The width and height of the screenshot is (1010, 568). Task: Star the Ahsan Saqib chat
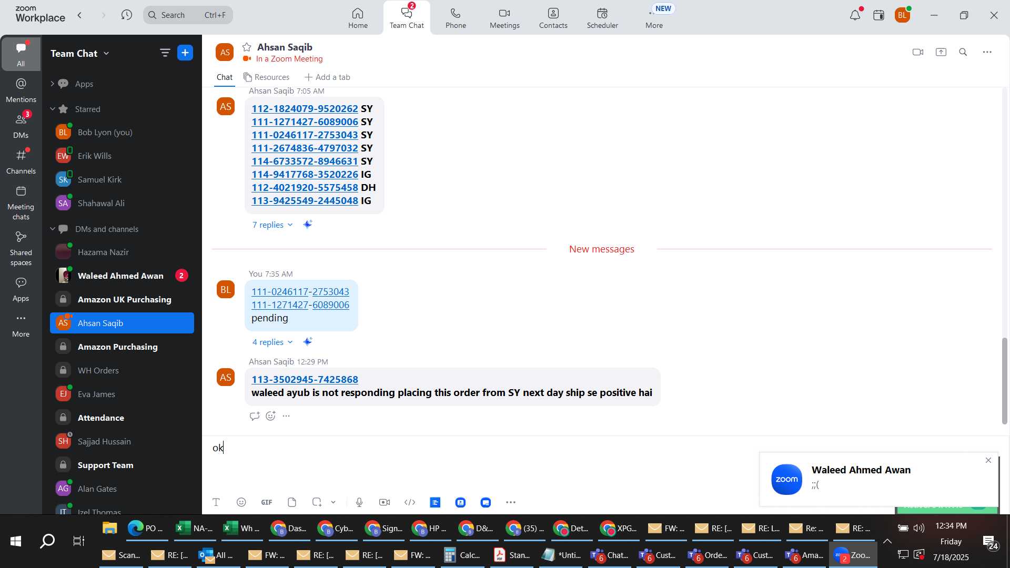247,47
